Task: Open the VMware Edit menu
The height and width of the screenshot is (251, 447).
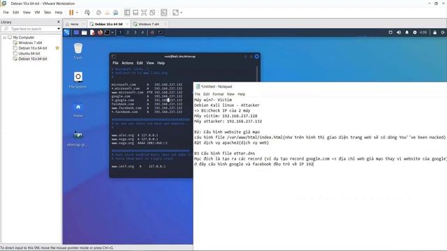Action: pyautogui.click(x=15, y=13)
